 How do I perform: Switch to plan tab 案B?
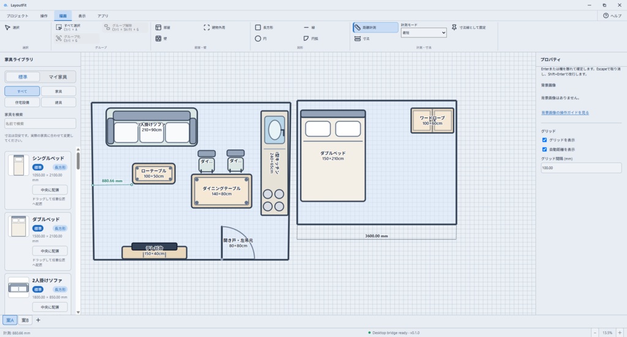click(25, 320)
